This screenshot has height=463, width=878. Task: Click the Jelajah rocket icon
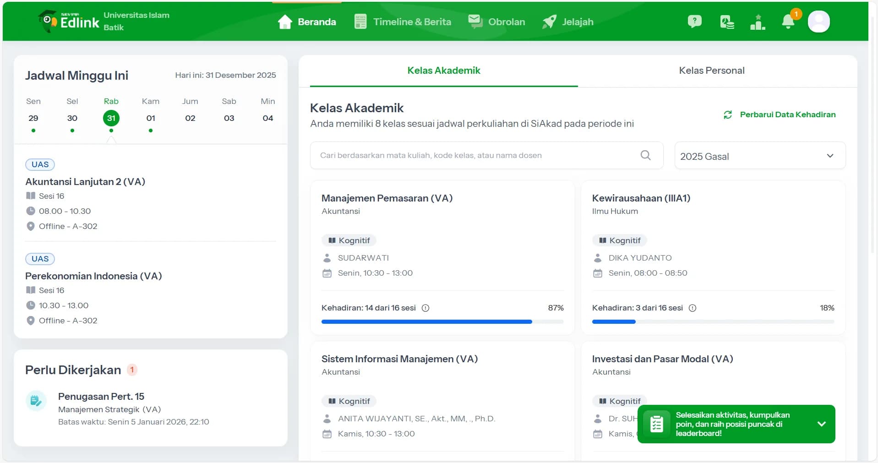tap(549, 22)
